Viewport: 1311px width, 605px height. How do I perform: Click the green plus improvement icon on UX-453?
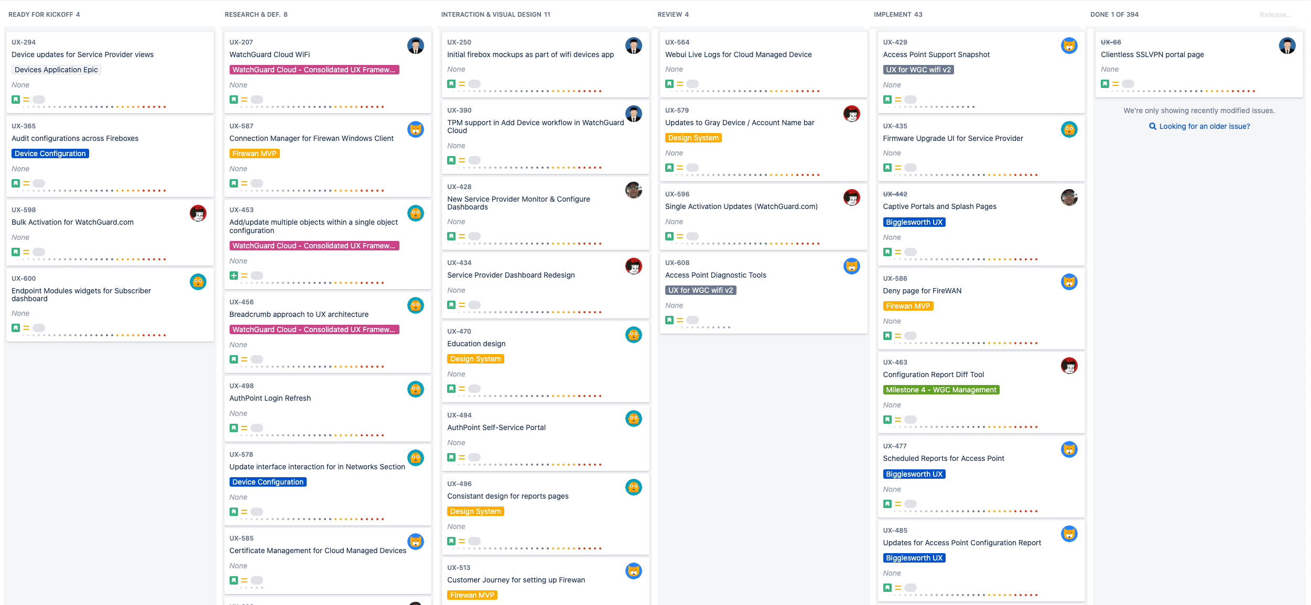click(x=234, y=276)
